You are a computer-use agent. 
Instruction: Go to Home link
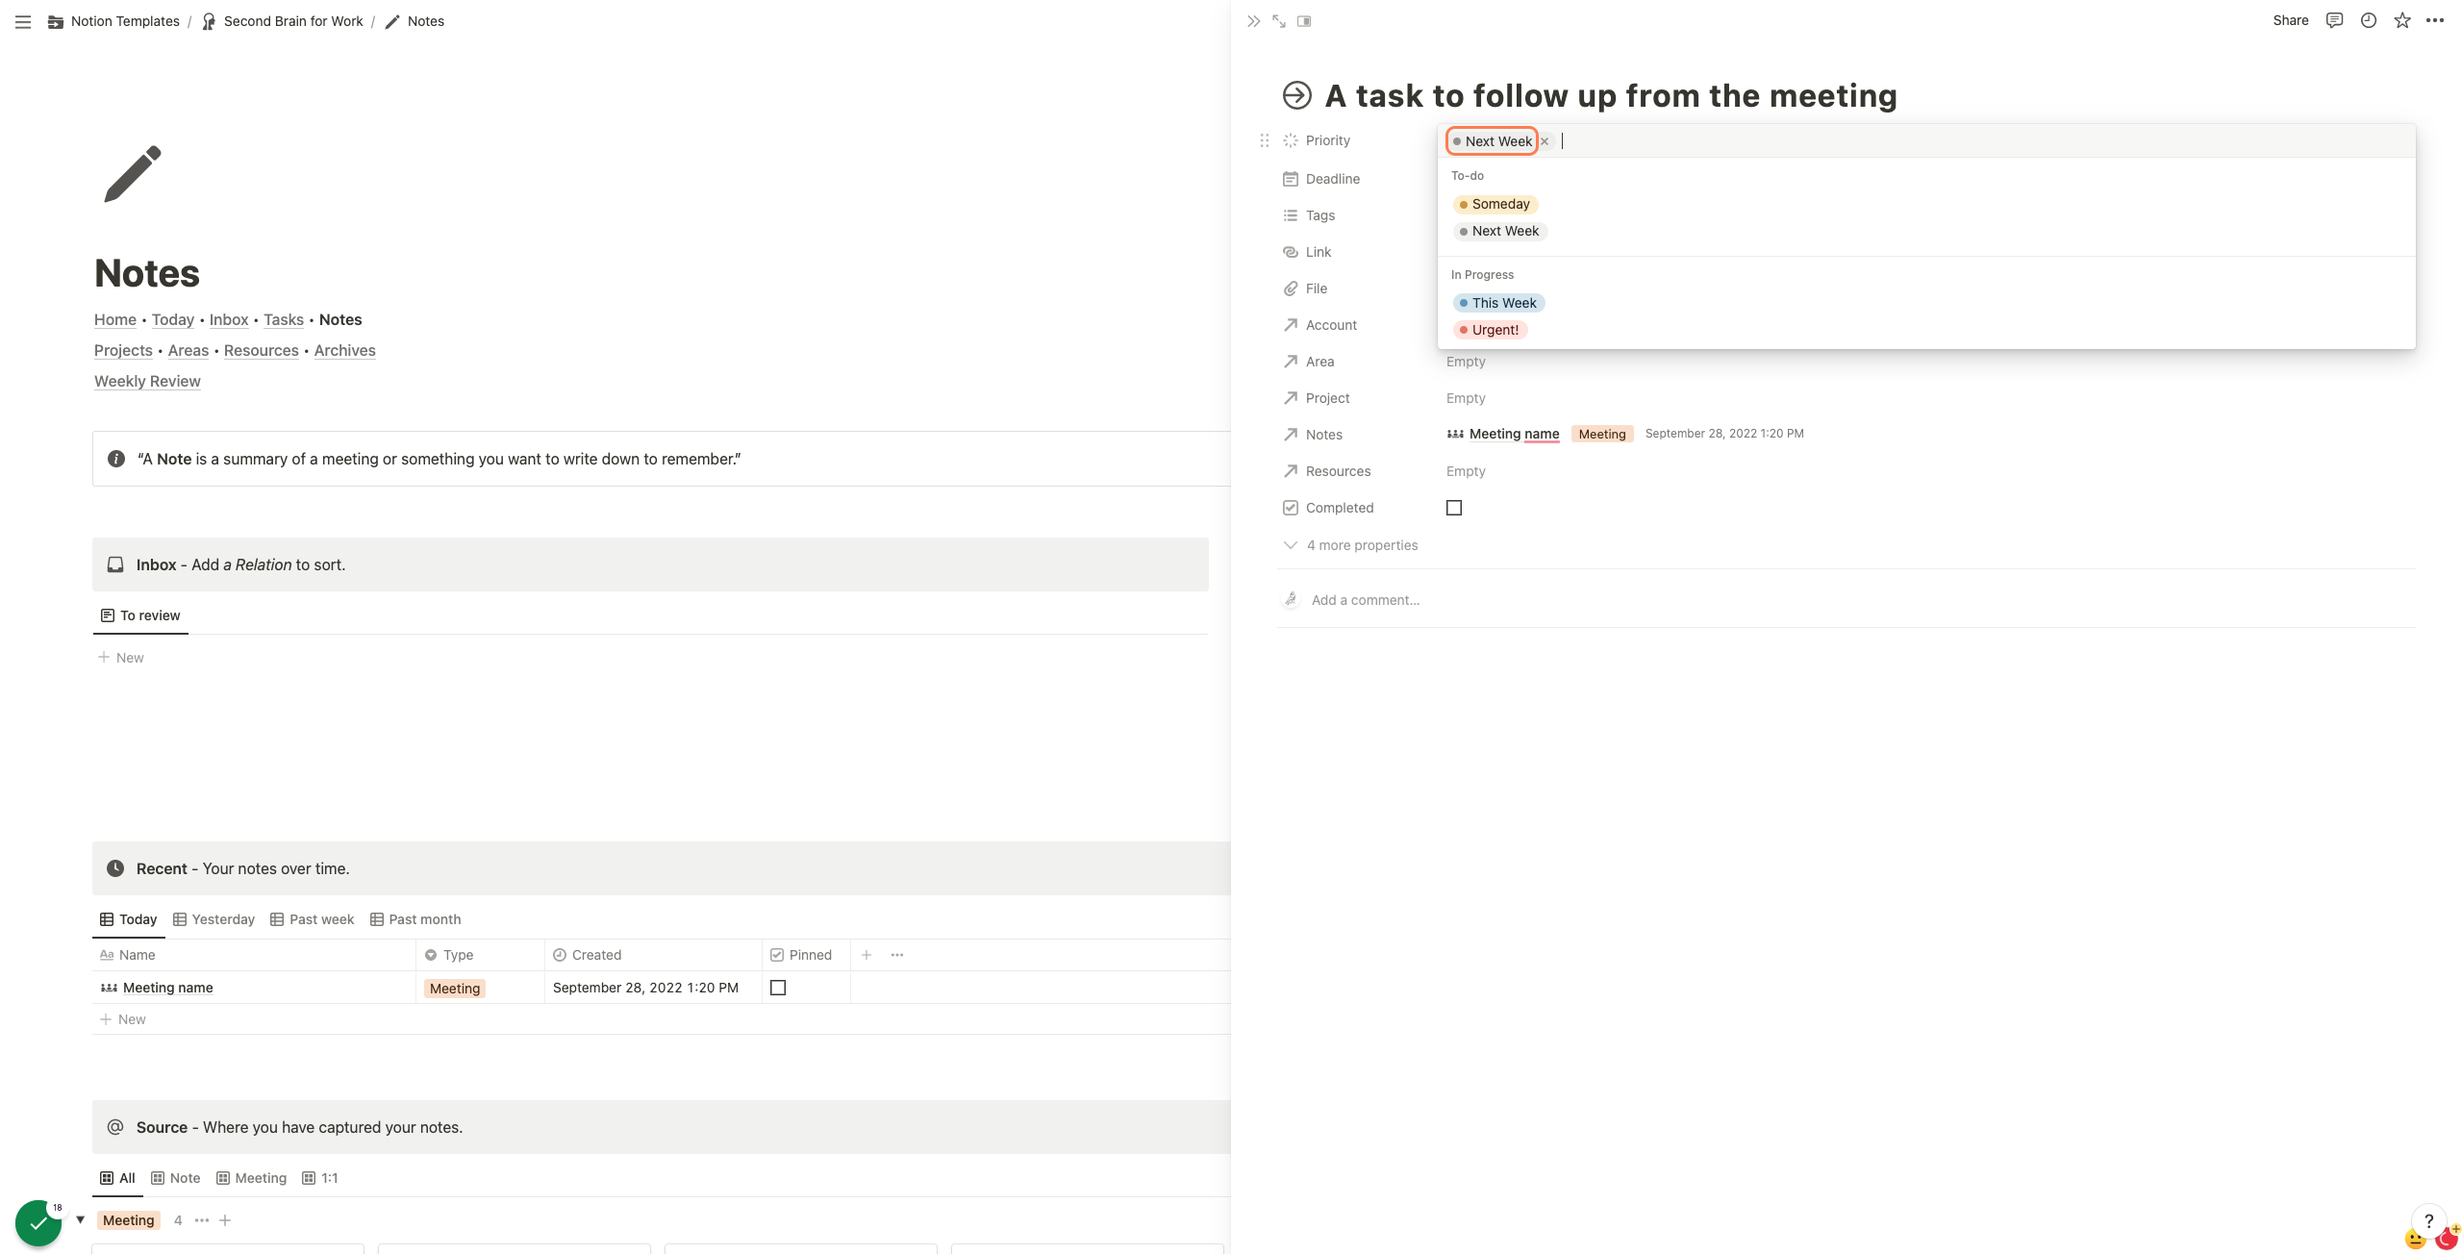tap(115, 319)
